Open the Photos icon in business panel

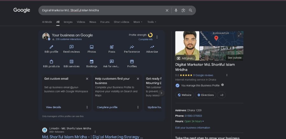point(92,47)
